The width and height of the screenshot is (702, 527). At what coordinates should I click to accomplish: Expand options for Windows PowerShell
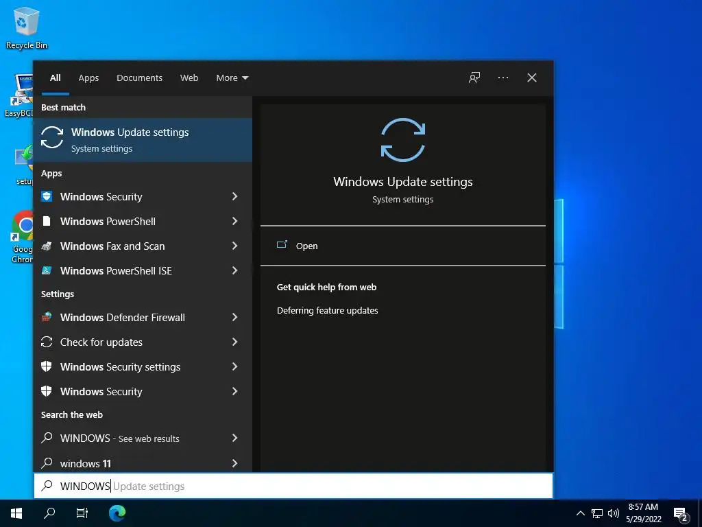(234, 221)
